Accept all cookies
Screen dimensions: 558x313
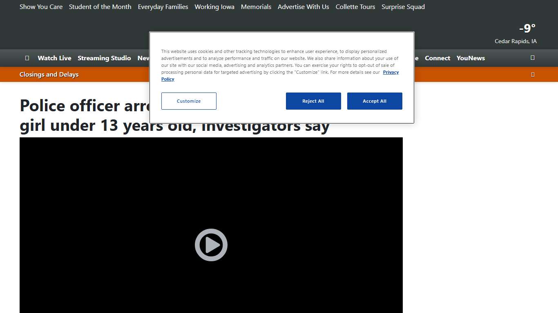pyautogui.click(x=374, y=101)
